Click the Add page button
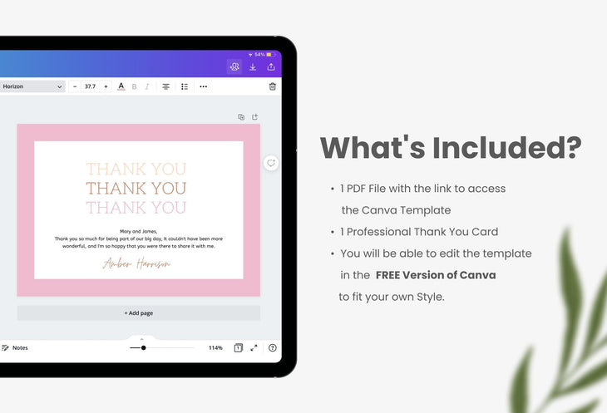This screenshot has height=413, width=607. point(138,313)
